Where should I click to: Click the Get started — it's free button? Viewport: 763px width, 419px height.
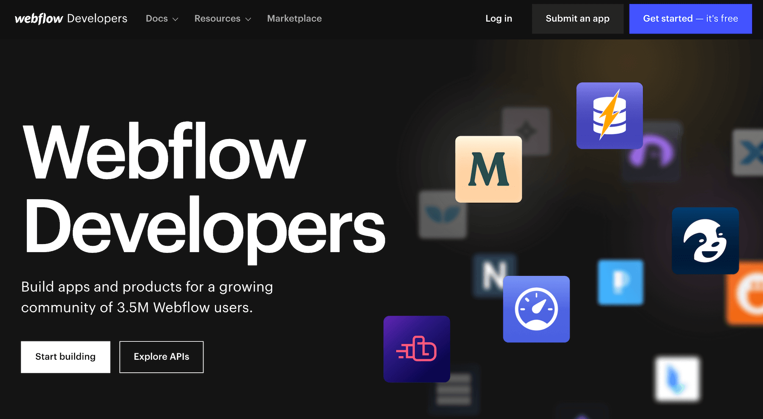[x=690, y=19]
